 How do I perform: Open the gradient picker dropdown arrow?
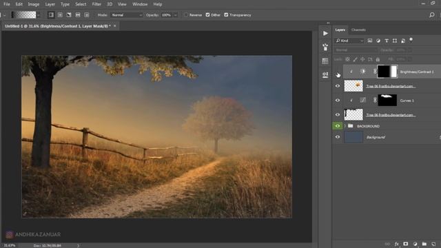click(x=39, y=15)
